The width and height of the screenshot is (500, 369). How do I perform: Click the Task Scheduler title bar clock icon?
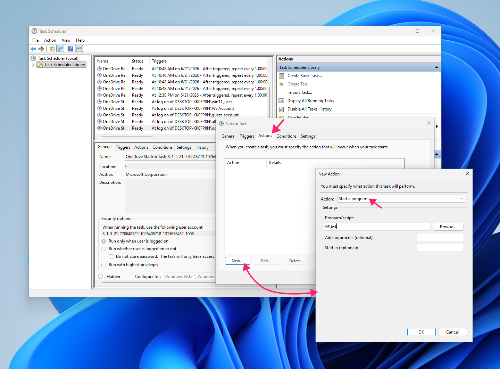pyautogui.click(x=34, y=31)
